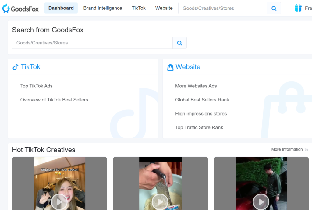Open the Dashboard tab
312x210 pixels.
coord(61,8)
